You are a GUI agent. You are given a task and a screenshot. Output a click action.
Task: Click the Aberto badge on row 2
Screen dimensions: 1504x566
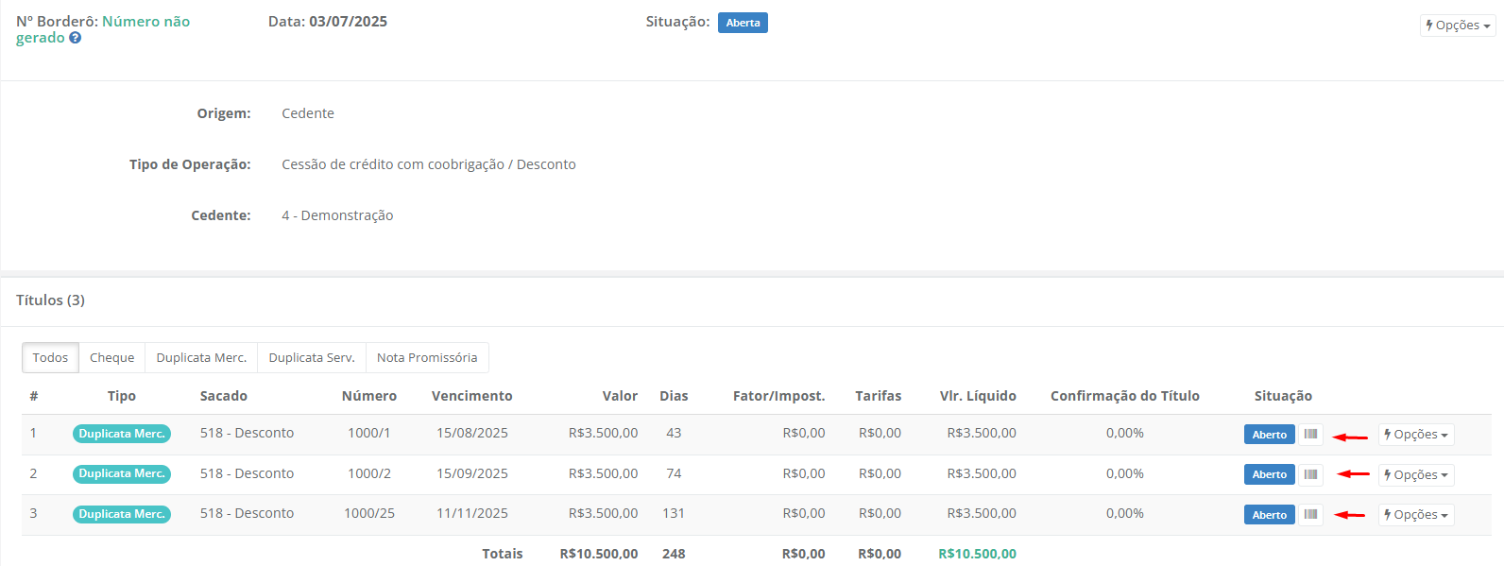[x=1269, y=474]
